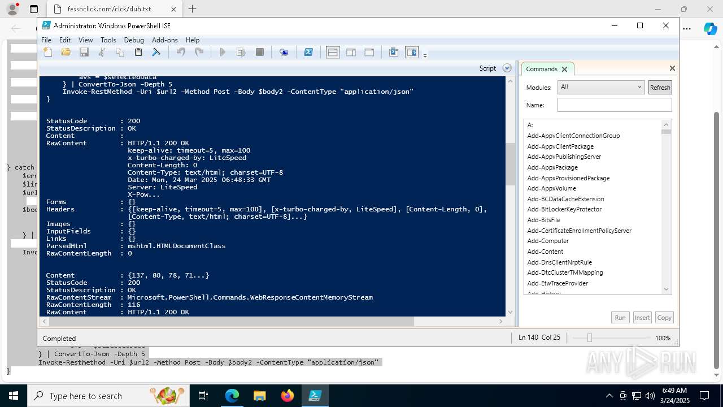Close the Commands tab
723x407 pixels.
(564, 69)
